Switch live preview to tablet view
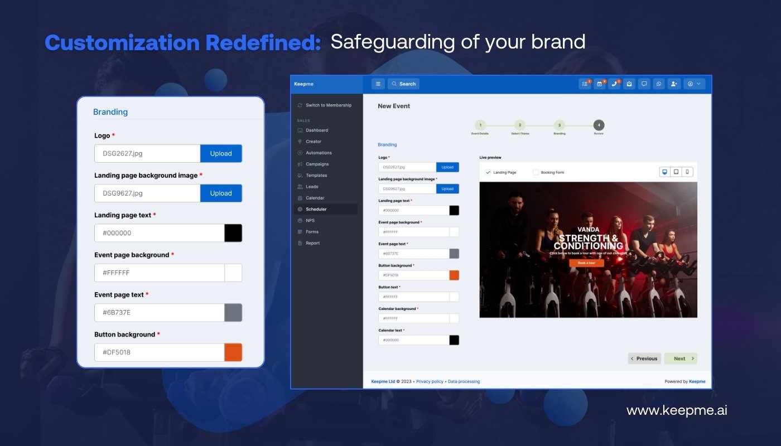Image resolution: width=781 pixels, height=446 pixels. pyautogui.click(x=676, y=172)
